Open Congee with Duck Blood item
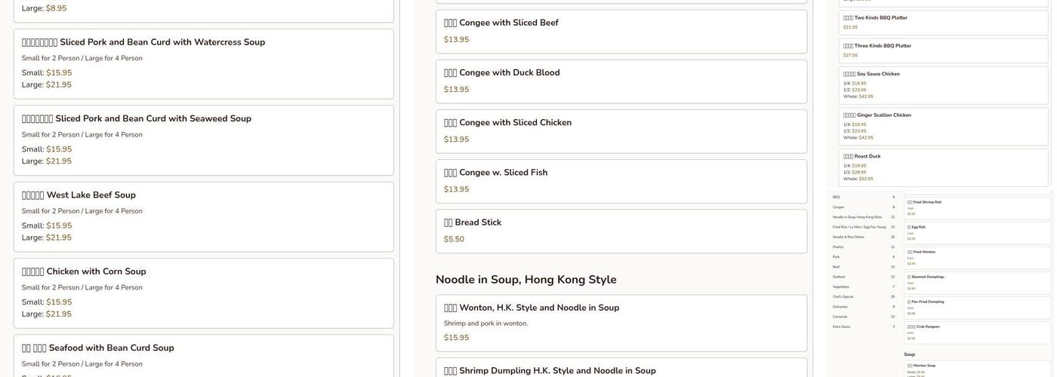This screenshot has height=377, width=1057. coord(621,81)
